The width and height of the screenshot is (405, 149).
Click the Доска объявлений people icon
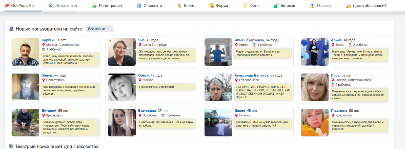click(x=348, y=6)
